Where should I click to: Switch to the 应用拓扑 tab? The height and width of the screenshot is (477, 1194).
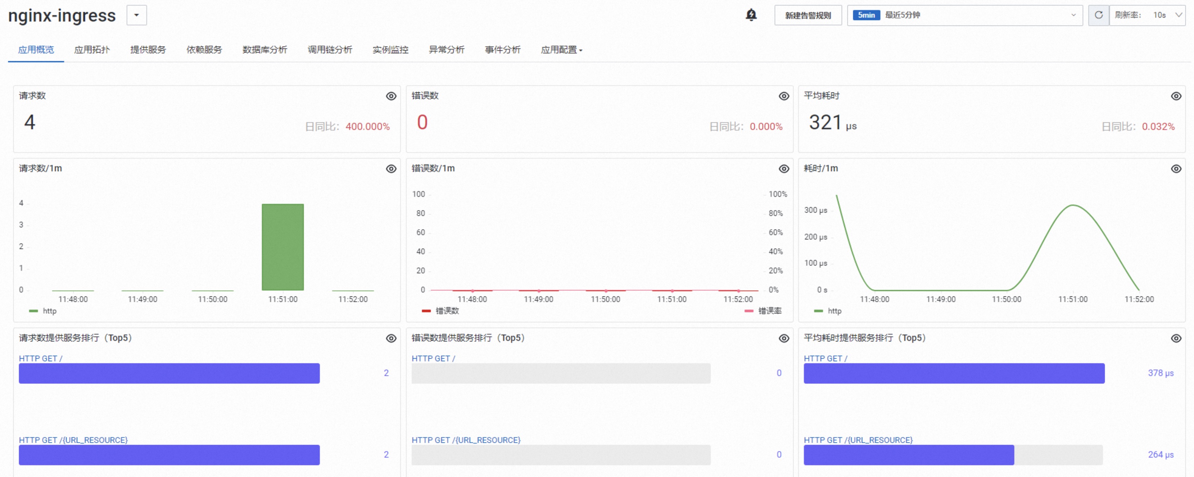click(x=92, y=50)
